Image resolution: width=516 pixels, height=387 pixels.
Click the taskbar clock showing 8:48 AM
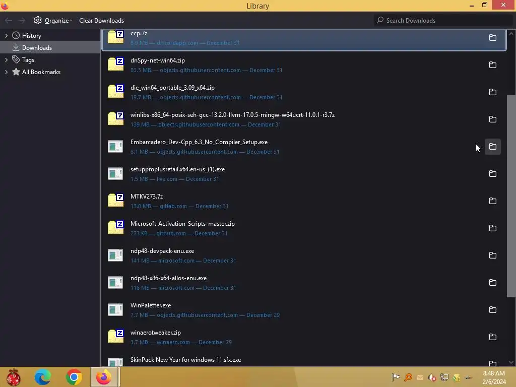click(494, 377)
